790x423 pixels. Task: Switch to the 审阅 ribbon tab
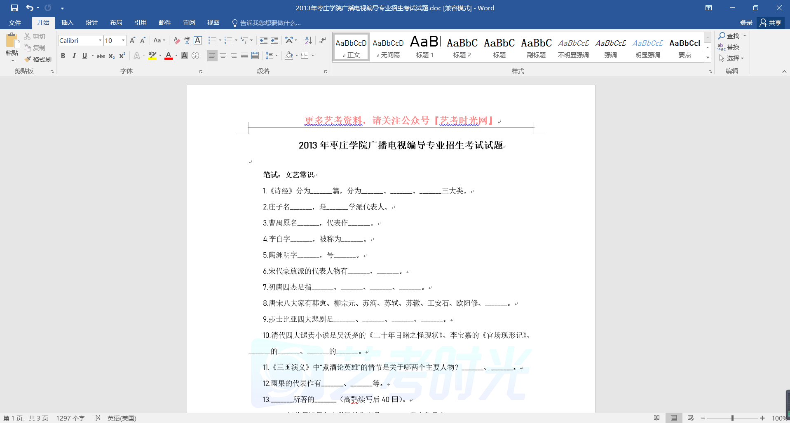click(189, 23)
